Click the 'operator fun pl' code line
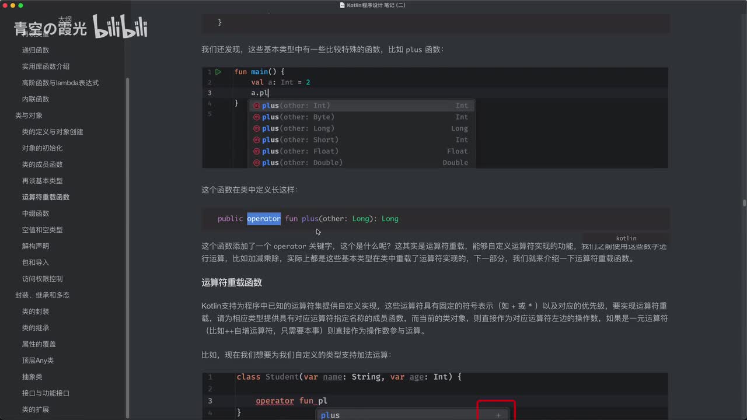 (291, 401)
